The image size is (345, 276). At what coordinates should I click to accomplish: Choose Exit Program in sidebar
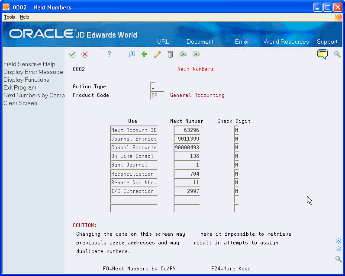[20, 87]
